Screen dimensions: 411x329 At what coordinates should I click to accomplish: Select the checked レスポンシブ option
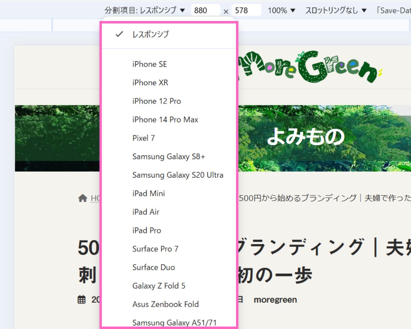coord(150,34)
